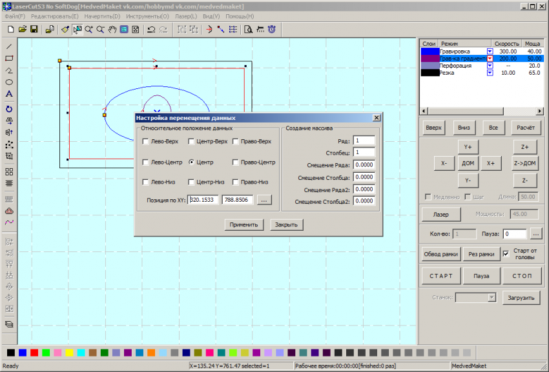
Task: Select the Центр radio option
Action: point(191,162)
